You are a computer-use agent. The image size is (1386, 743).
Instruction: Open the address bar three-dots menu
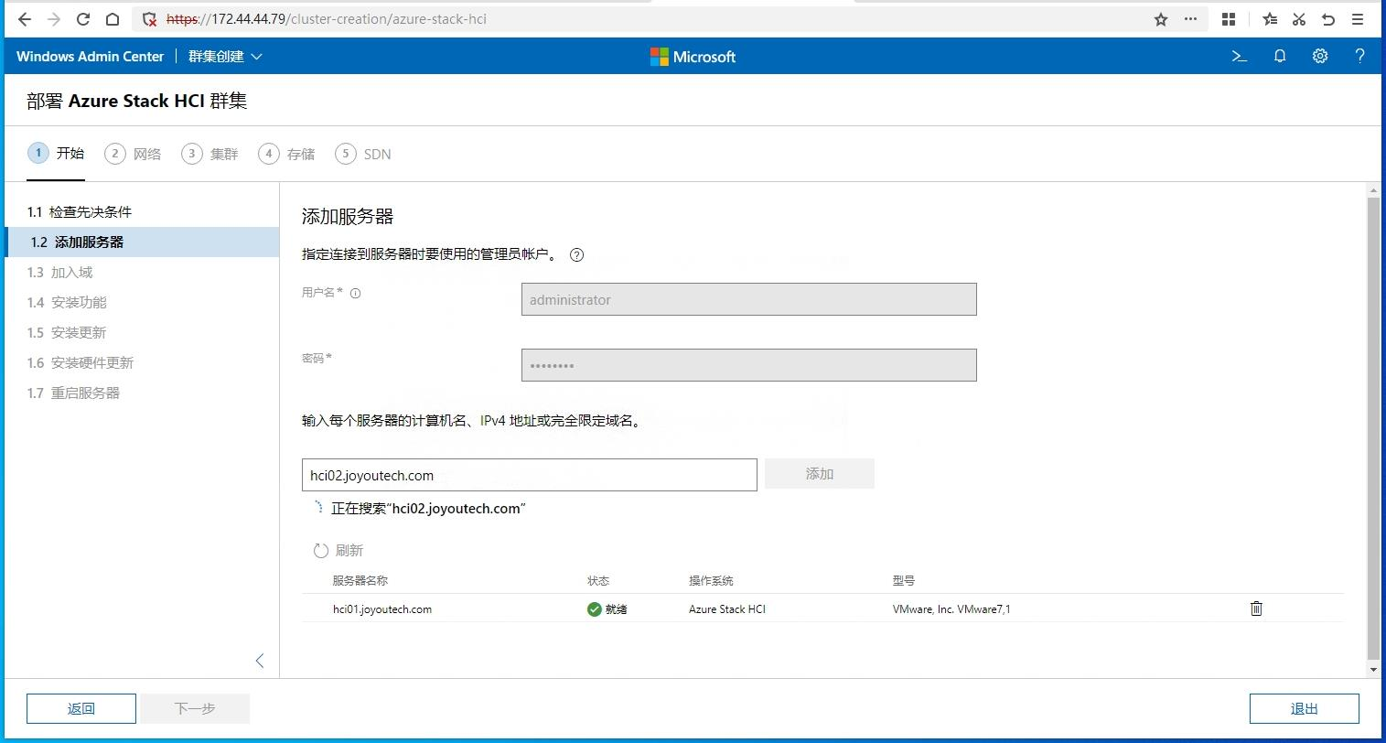pyautogui.click(x=1190, y=19)
